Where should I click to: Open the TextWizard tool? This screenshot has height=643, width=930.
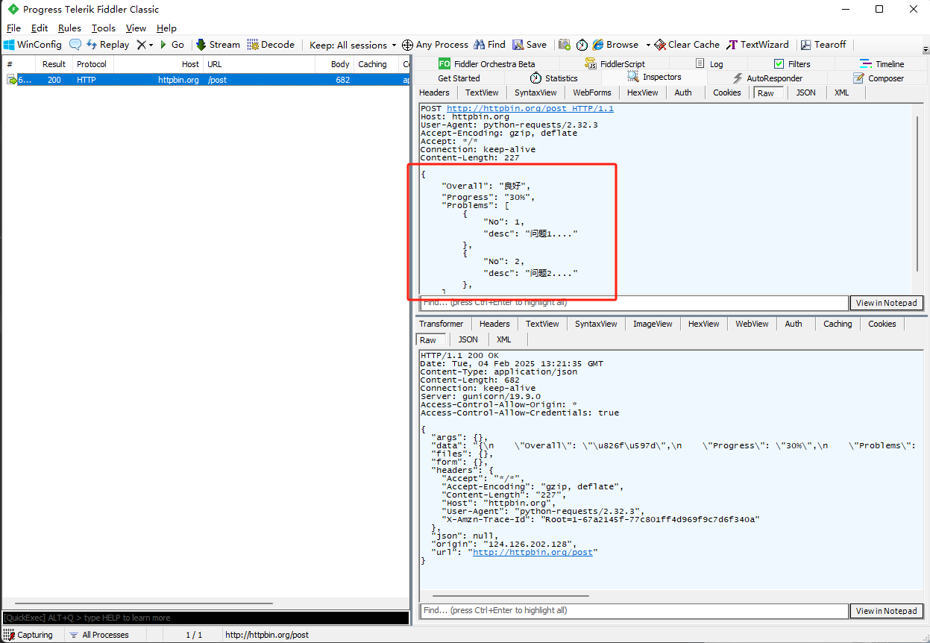point(758,45)
